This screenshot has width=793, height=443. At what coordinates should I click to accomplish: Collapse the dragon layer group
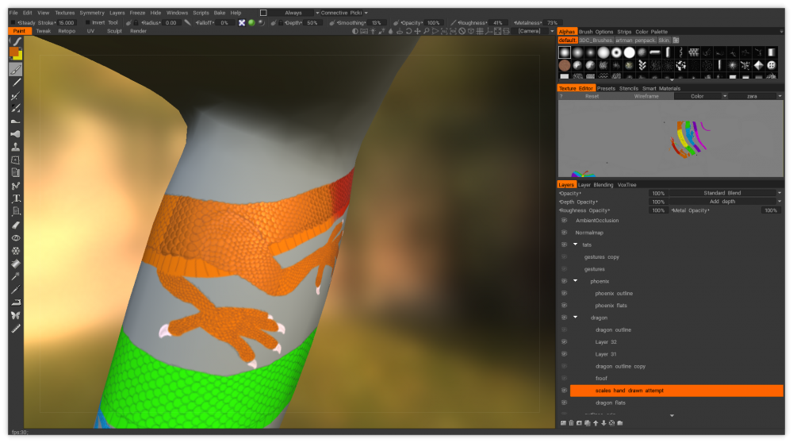pyautogui.click(x=576, y=318)
